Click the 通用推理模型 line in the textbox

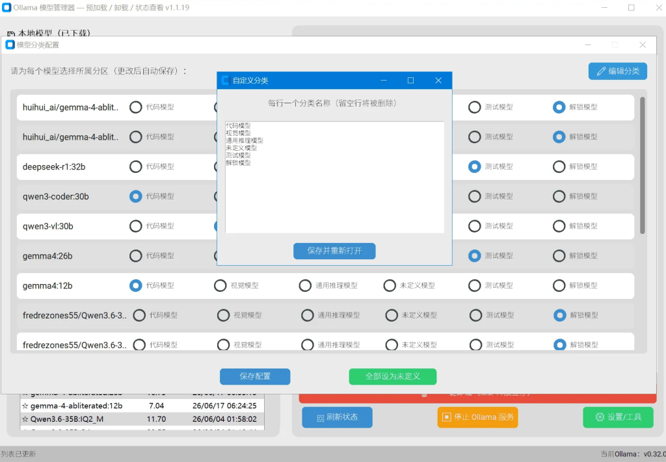245,140
